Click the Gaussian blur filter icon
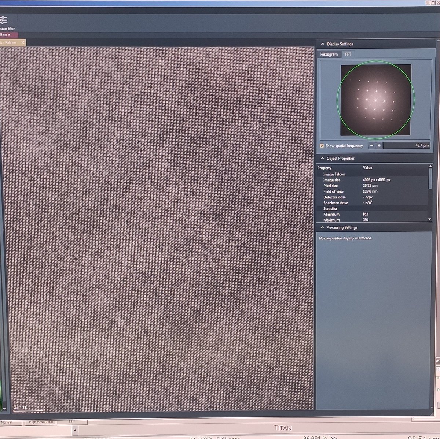 [x=4, y=20]
